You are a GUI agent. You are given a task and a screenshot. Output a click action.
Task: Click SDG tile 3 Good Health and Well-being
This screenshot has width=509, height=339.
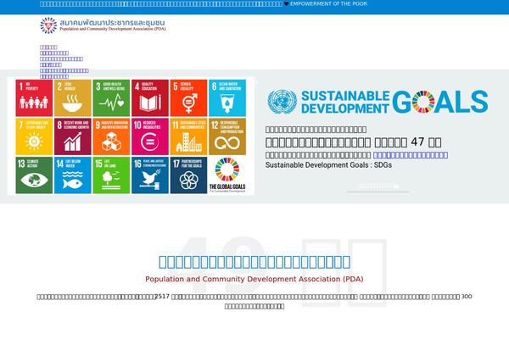[111, 98]
